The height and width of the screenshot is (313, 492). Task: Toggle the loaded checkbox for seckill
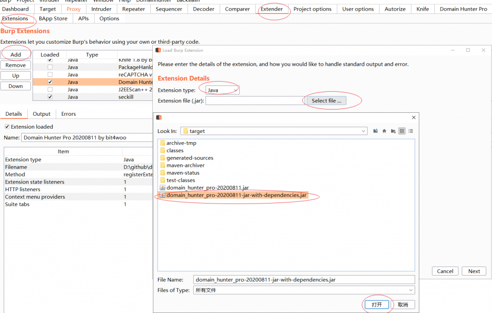click(50, 97)
